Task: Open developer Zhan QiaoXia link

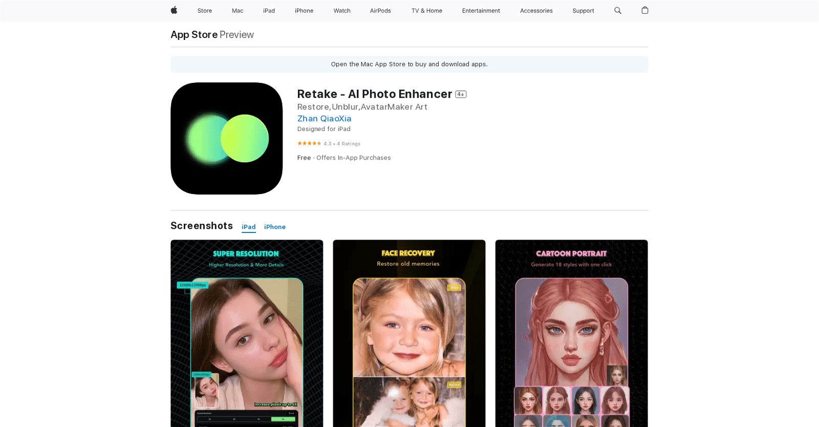Action: pyautogui.click(x=324, y=118)
